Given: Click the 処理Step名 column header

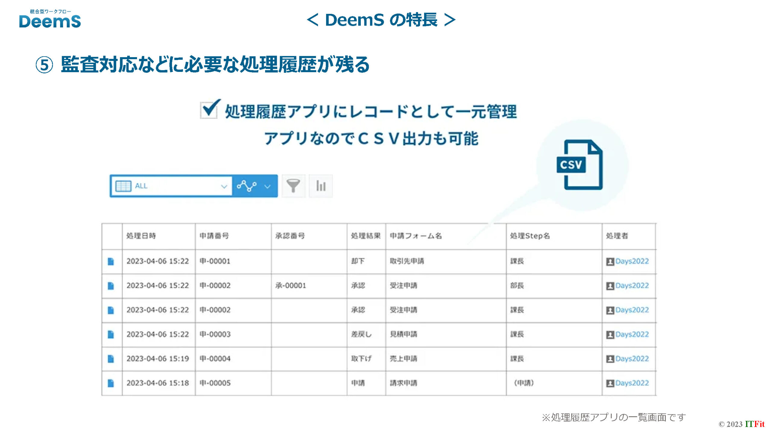Looking at the screenshot, I should pos(530,236).
